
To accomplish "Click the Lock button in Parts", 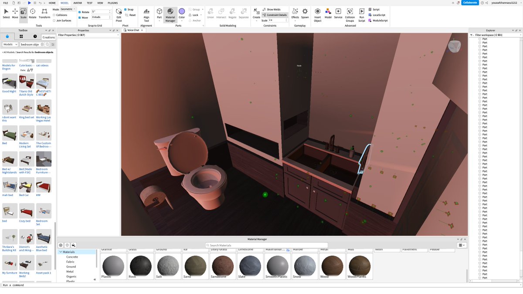I will [194, 15].
